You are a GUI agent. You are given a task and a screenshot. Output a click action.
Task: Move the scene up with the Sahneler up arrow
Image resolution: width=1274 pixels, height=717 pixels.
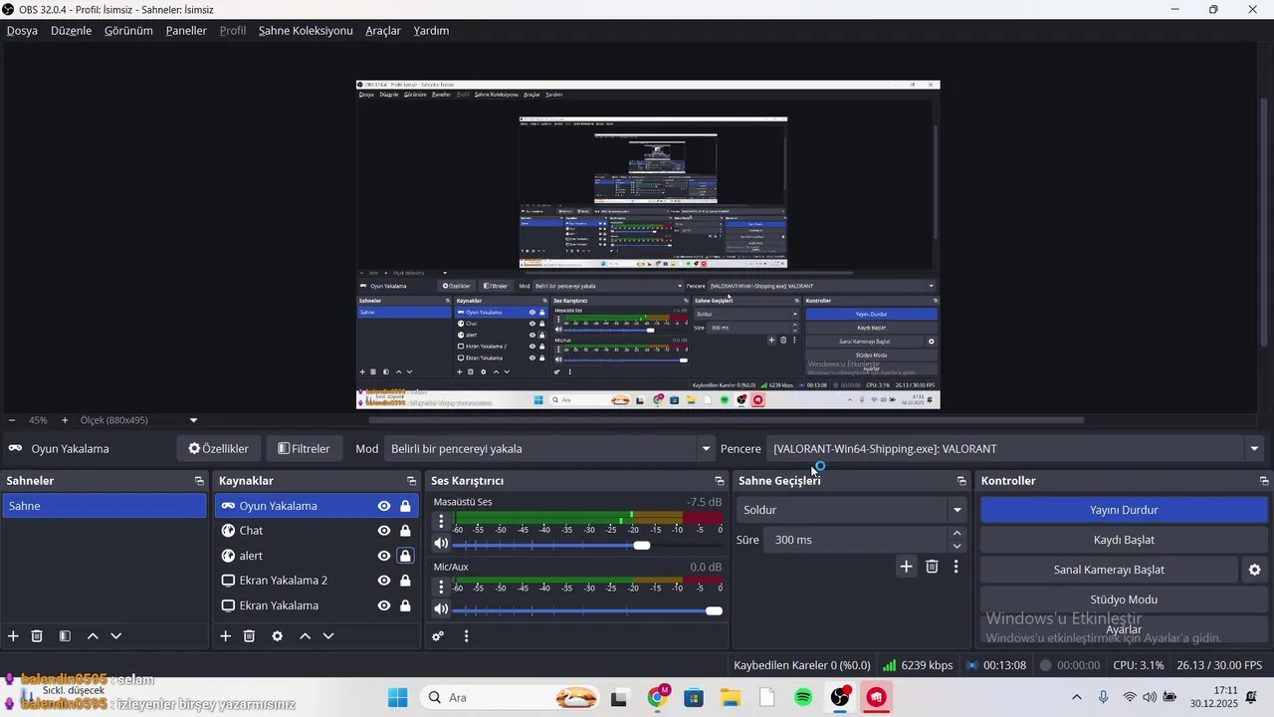point(93,636)
